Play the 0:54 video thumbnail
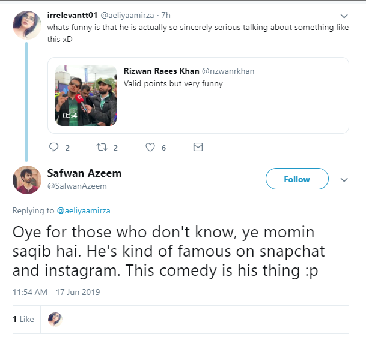The image size is (366, 340). tap(86, 95)
